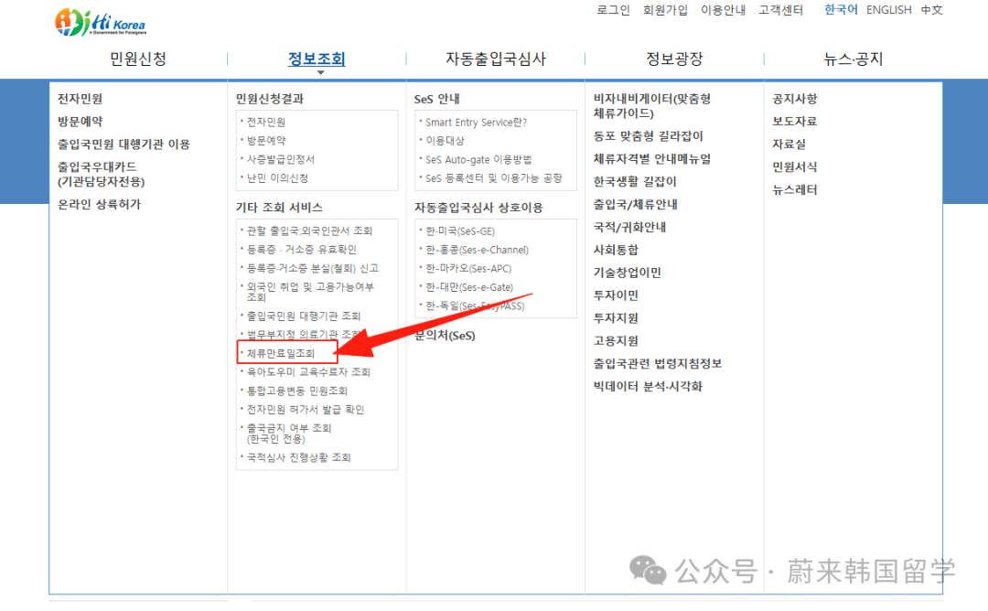This screenshot has height=611, width=988.
Task: Switch language to 中文
Action: tap(931, 10)
